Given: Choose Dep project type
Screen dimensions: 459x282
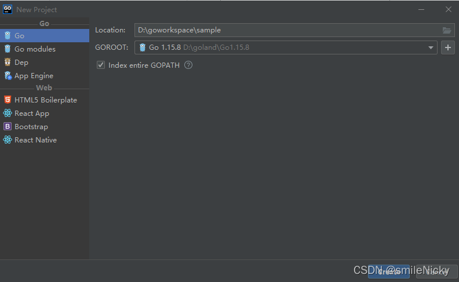Looking at the screenshot, I should pos(45,63).
